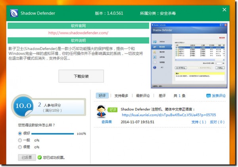Click the 软件官网 section header
The width and height of the screenshot is (238, 167).
click(x=78, y=26)
